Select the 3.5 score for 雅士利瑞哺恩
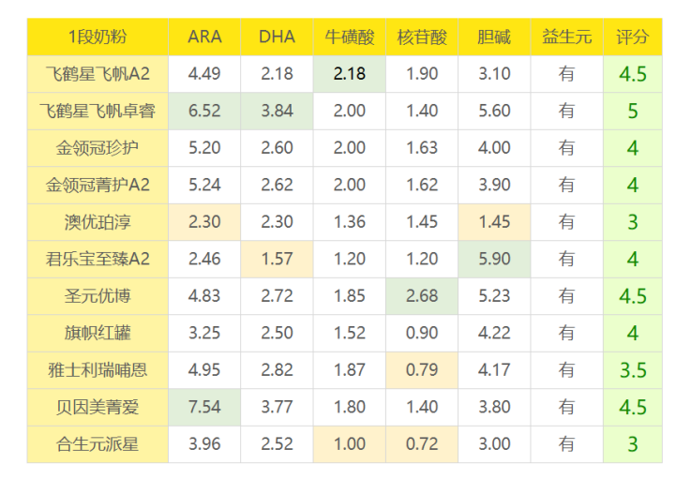 tap(633, 370)
